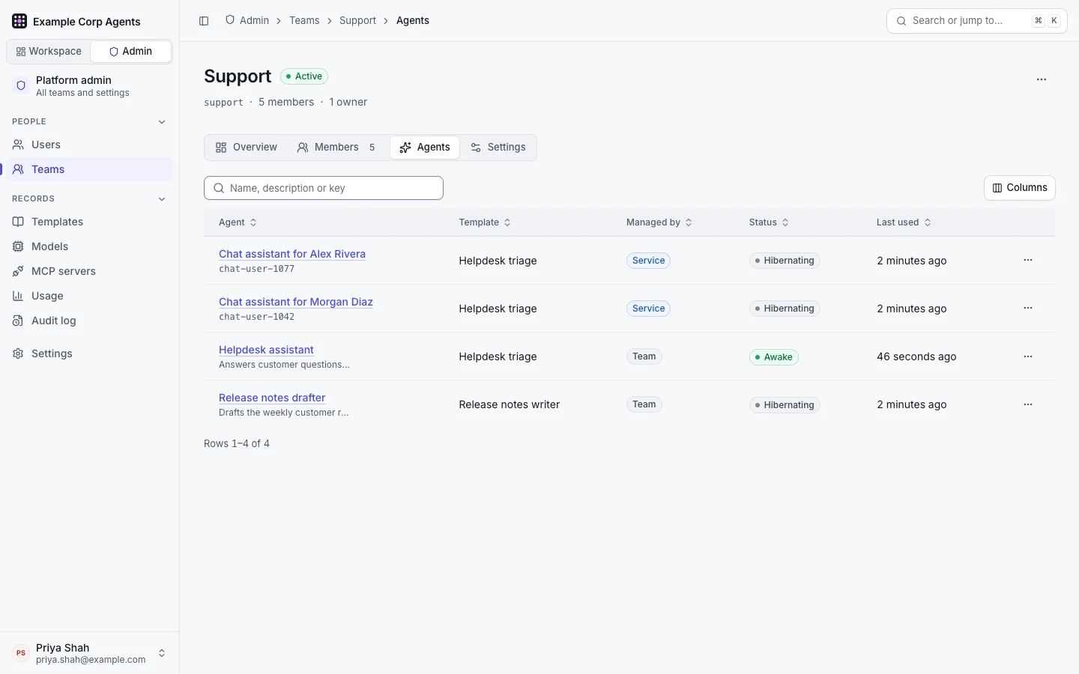Go to Users in the sidebar

pyautogui.click(x=90, y=145)
